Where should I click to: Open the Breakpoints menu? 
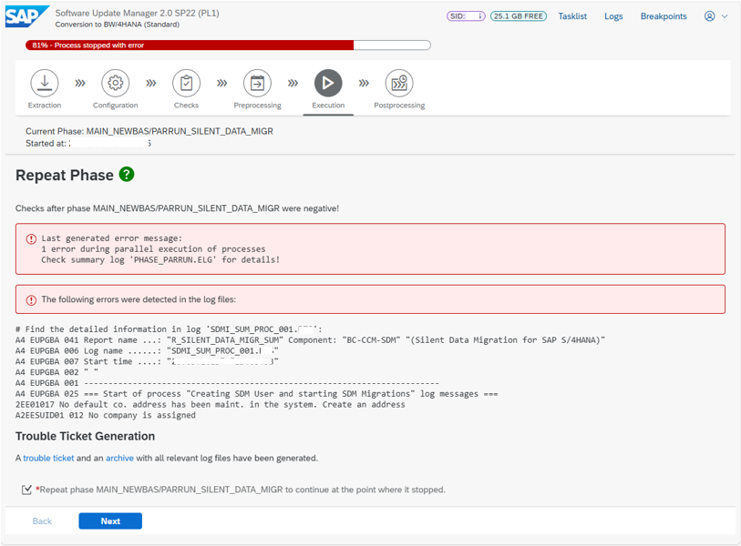tap(664, 16)
